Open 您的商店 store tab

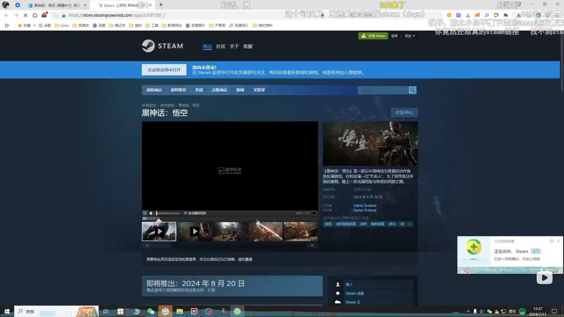pos(154,90)
